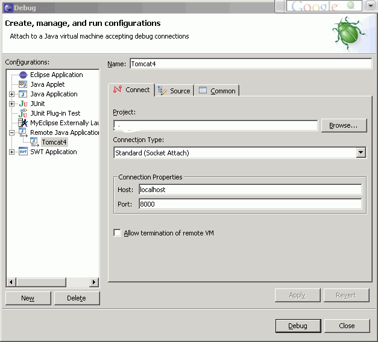
Task: Switch to the Connect tab
Action: pyautogui.click(x=131, y=90)
